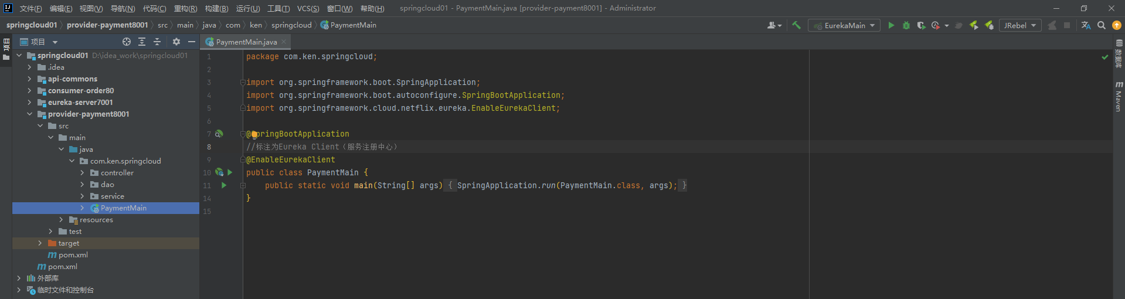Select the test folder in tree

75,232
